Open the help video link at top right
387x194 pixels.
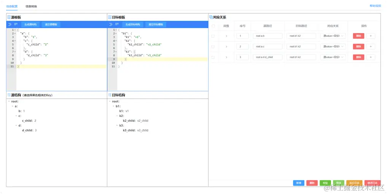(x=375, y=6)
